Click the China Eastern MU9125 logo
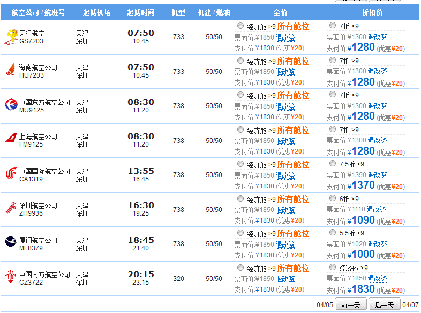The height and width of the screenshot is (313, 421). (x=11, y=105)
